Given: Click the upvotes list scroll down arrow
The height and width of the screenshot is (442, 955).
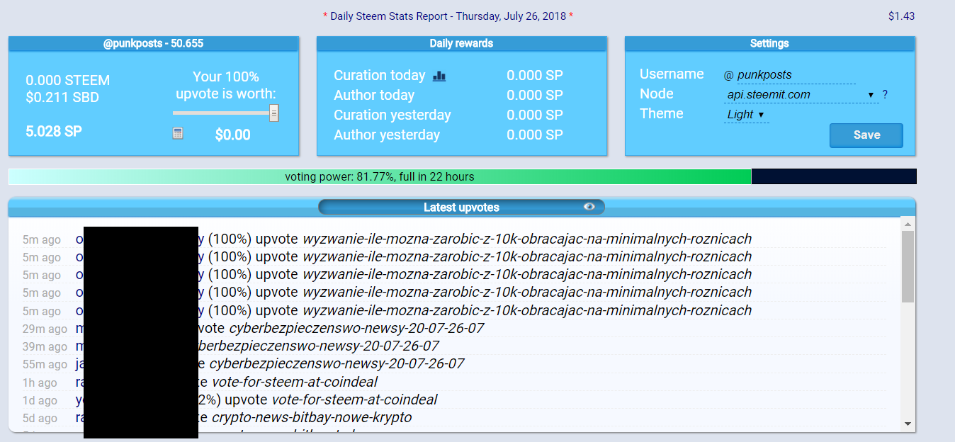Looking at the screenshot, I should [908, 424].
